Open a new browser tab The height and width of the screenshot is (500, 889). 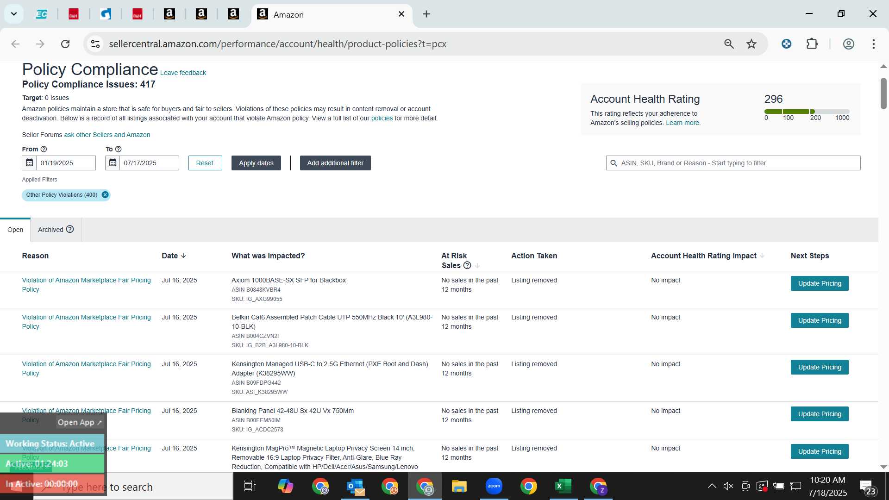click(x=426, y=14)
